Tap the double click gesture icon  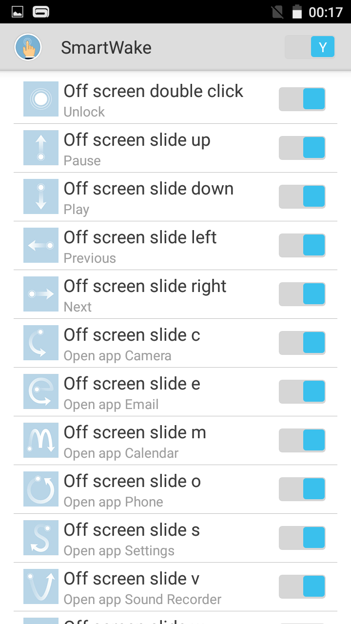[x=41, y=99]
